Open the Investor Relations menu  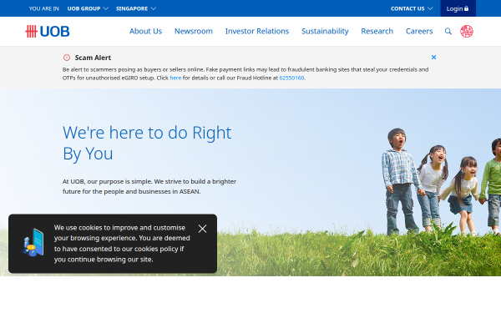[257, 32]
